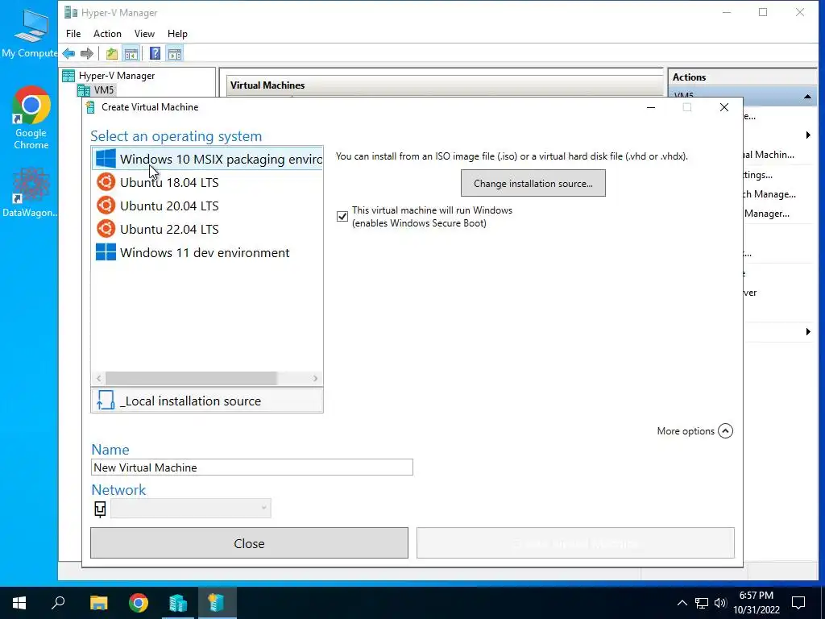
Task: Click the right arrow of OS list scrollbar
Action: (x=315, y=379)
